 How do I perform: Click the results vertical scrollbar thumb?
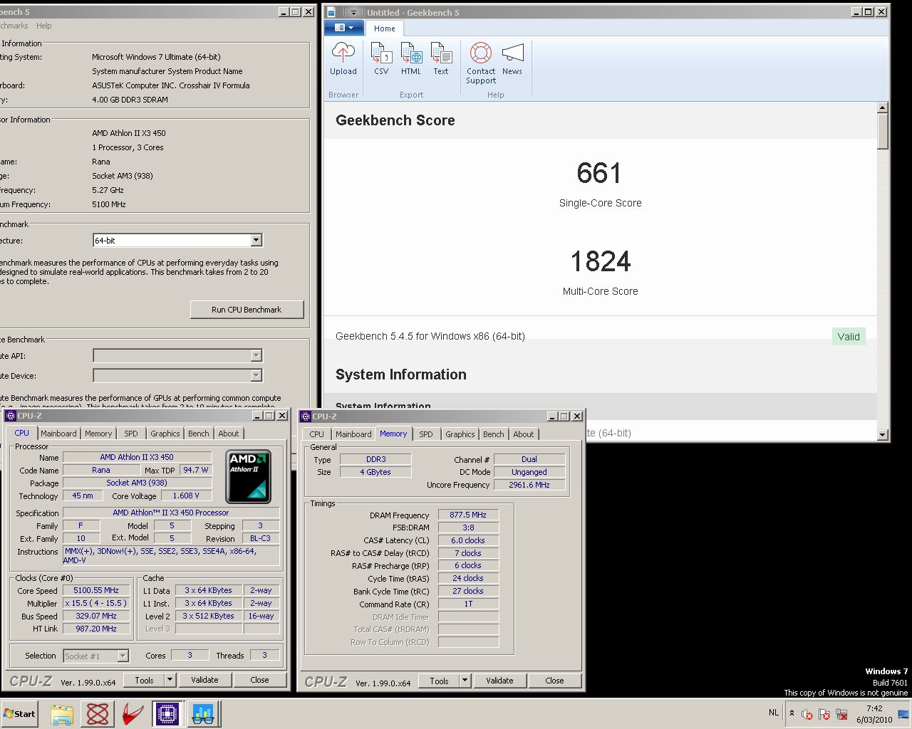click(x=883, y=132)
